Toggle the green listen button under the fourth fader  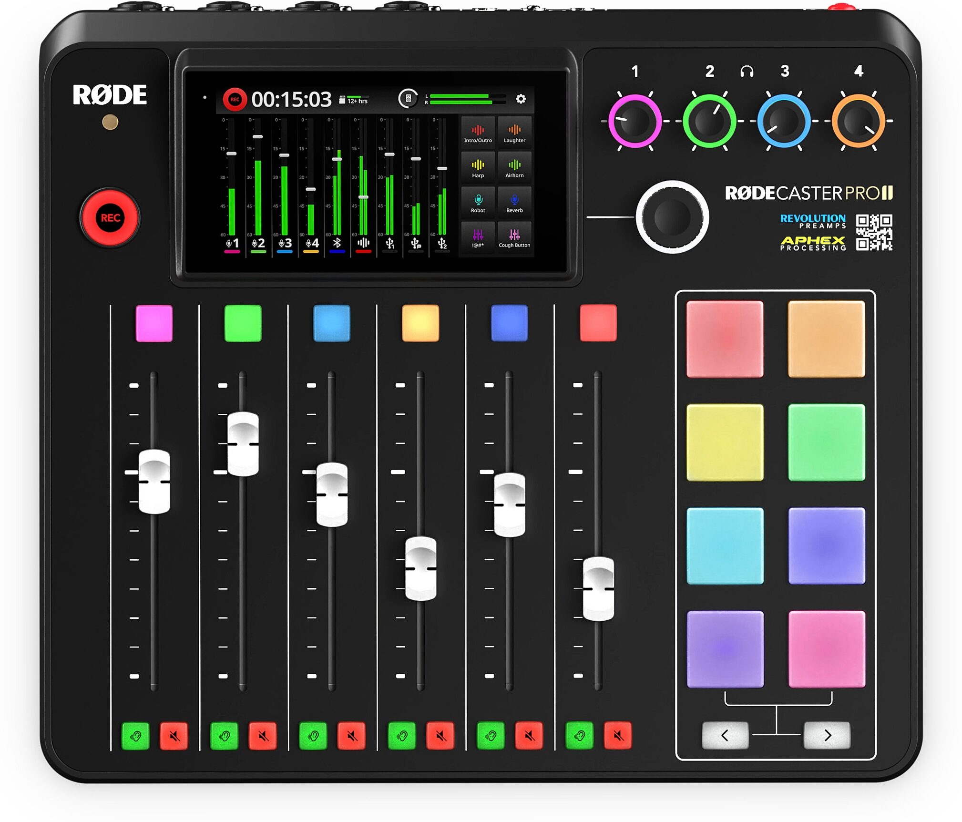(x=402, y=736)
